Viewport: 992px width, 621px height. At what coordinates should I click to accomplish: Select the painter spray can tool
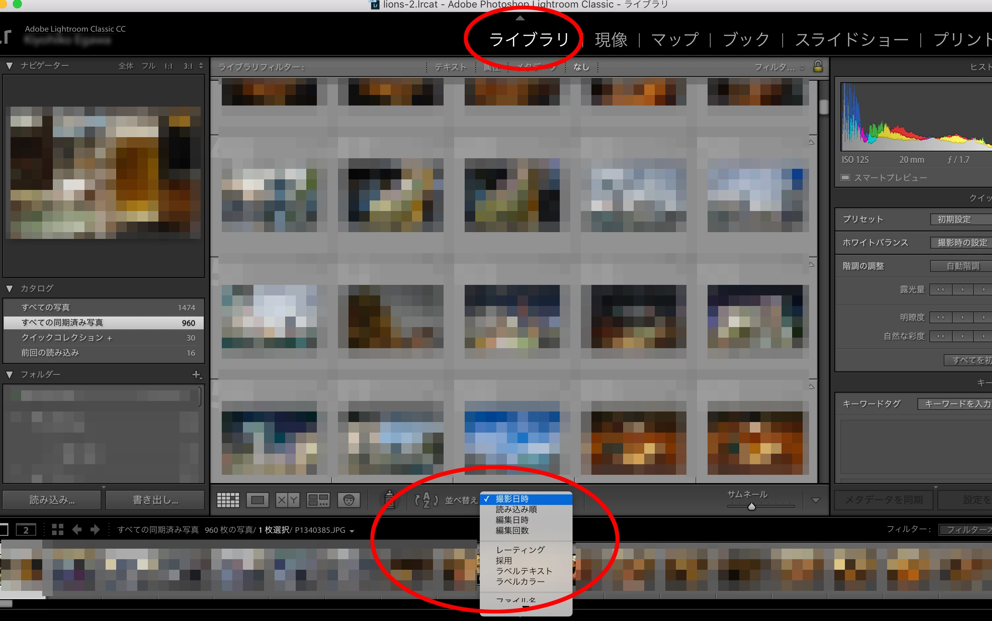click(389, 499)
